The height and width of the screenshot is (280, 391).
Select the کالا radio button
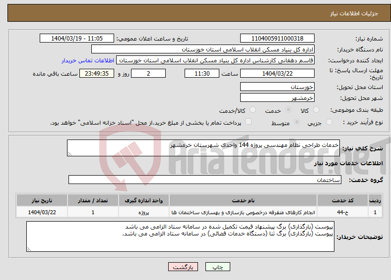[316, 110]
